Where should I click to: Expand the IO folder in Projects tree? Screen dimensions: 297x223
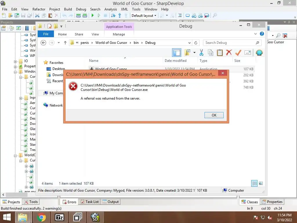tap(15, 62)
